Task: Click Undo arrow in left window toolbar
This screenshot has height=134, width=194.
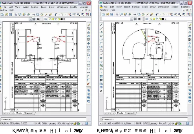Action: [x=56, y=14]
